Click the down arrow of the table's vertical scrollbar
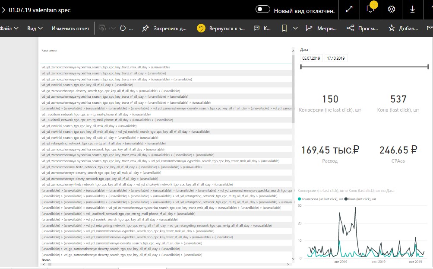The height and width of the screenshot is (269, 433). 293,259
